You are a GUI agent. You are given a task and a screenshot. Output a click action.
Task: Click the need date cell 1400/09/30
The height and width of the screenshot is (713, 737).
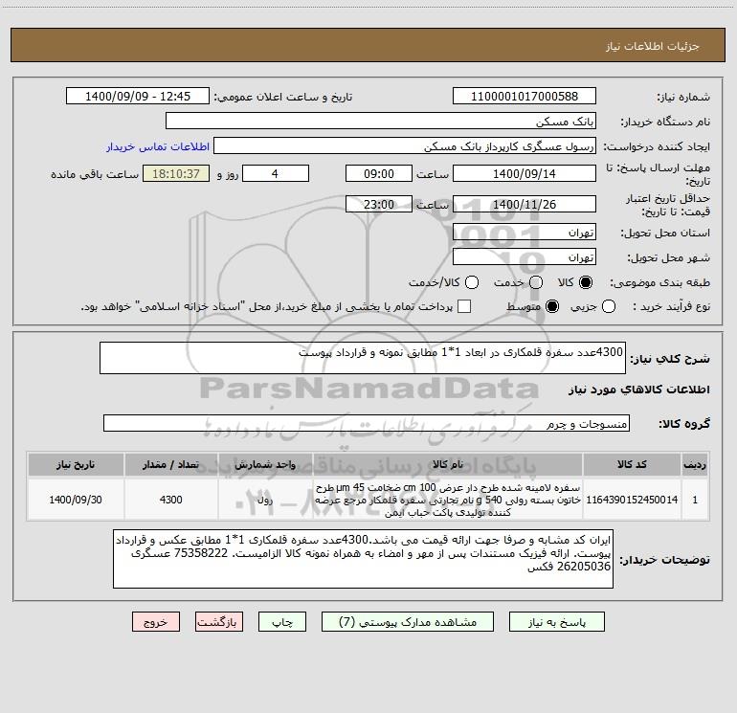point(76,500)
